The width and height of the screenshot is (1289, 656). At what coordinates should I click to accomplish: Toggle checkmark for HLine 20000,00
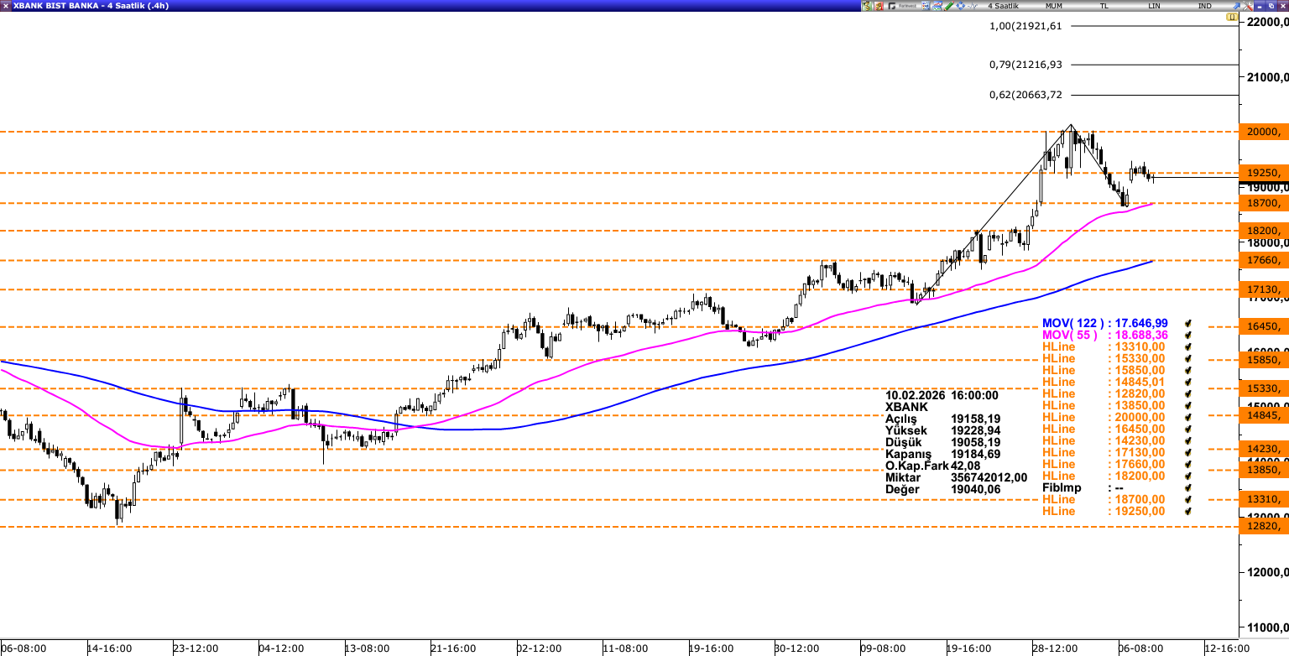tap(1188, 417)
